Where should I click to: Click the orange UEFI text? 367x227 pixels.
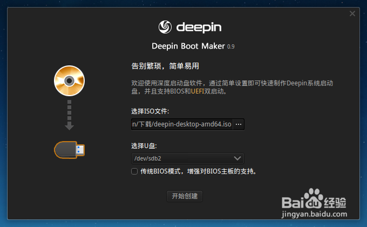coord(198,91)
